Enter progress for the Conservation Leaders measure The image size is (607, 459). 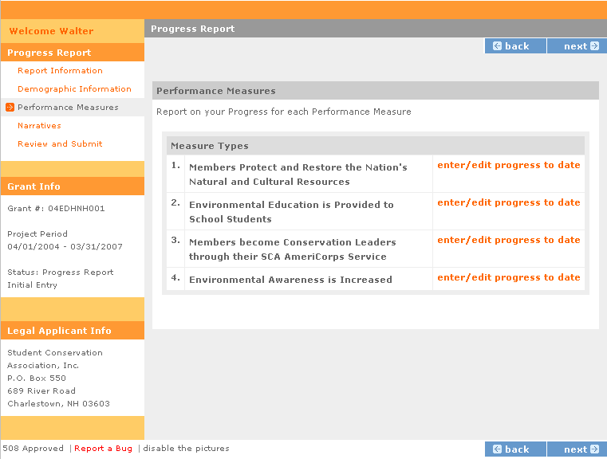pos(508,240)
